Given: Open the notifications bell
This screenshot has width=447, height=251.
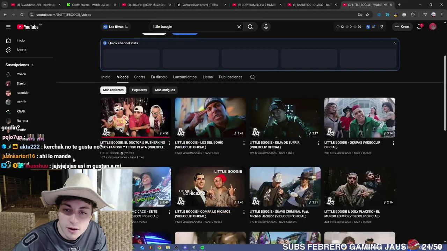Looking at the screenshot, I should coord(419,27).
